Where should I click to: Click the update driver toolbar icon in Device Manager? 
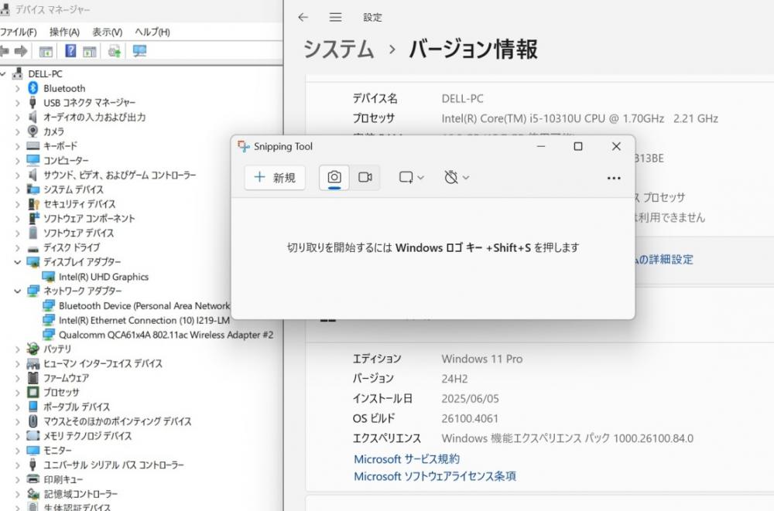coord(115,51)
